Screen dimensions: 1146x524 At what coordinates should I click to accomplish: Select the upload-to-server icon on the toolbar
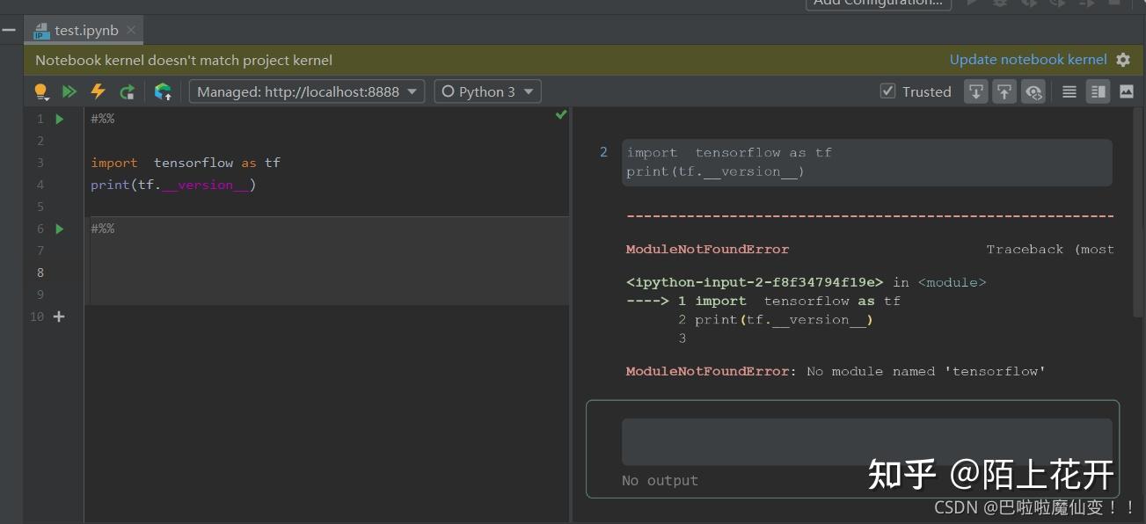[x=163, y=91]
